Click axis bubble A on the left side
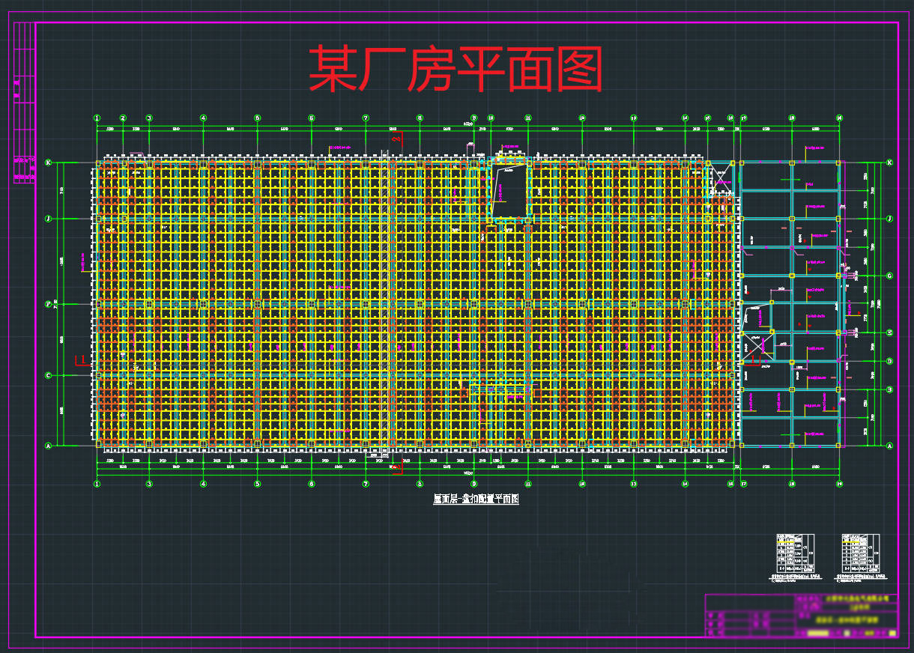Screen dimensions: 914x653 click(49, 446)
